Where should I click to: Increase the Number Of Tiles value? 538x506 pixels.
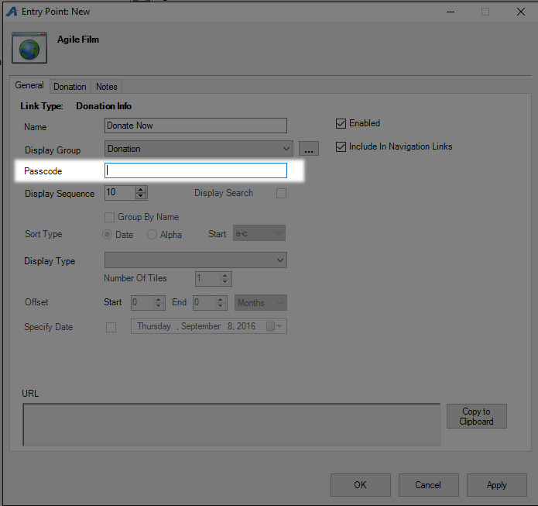coord(224,276)
